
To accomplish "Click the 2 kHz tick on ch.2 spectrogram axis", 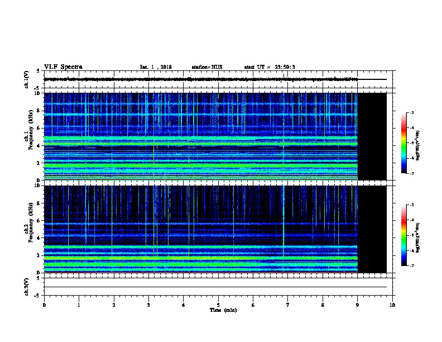I will coord(39,255).
